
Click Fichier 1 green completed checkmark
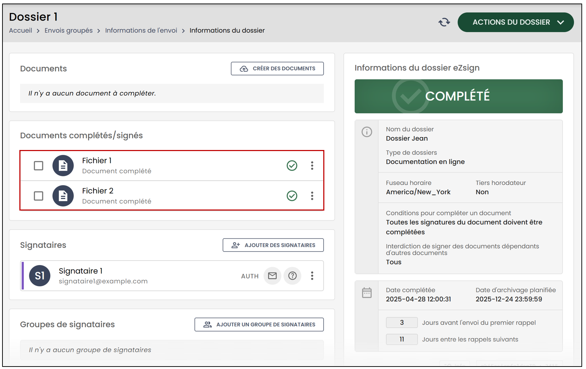click(292, 165)
